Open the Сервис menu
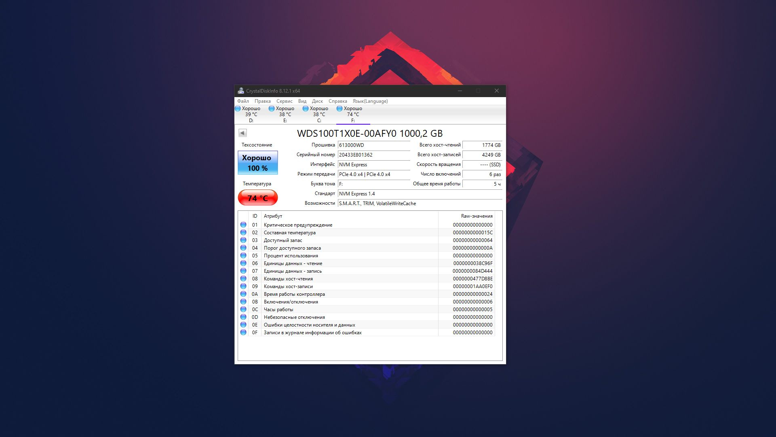Viewport: 776px width, 437px height. tap(284, 101)
